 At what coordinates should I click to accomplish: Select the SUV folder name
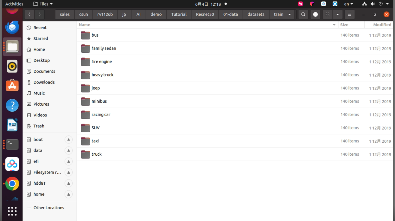pyautogui.click(x=95, y=128)
